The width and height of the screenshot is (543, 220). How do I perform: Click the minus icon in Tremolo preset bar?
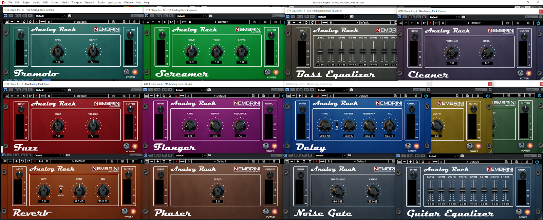pos(12,22)
